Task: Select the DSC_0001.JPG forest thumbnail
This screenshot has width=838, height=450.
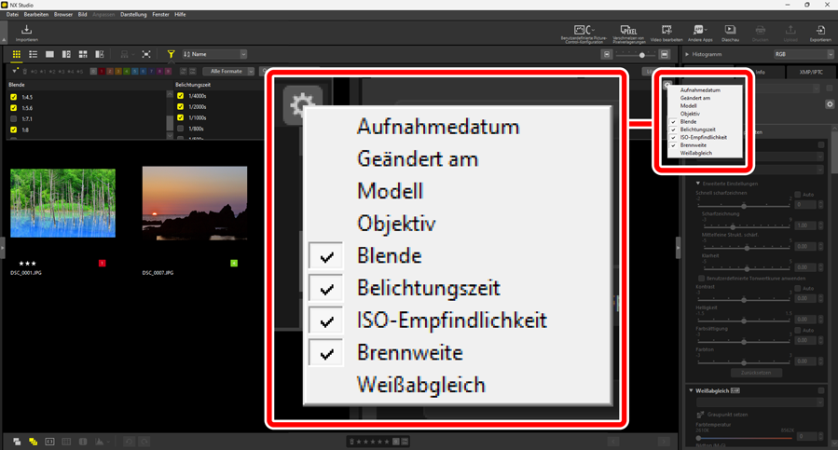Action: pyautogui.click(x=62, y=203)
